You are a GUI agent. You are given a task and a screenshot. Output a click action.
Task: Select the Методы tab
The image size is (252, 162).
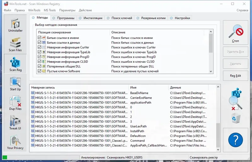(40, 18)
